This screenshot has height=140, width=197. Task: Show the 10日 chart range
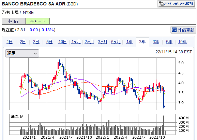tap(63, 42)
